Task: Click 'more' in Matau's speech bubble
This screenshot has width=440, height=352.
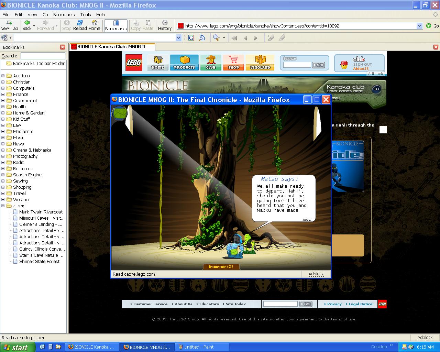Action: click(307, 220)
